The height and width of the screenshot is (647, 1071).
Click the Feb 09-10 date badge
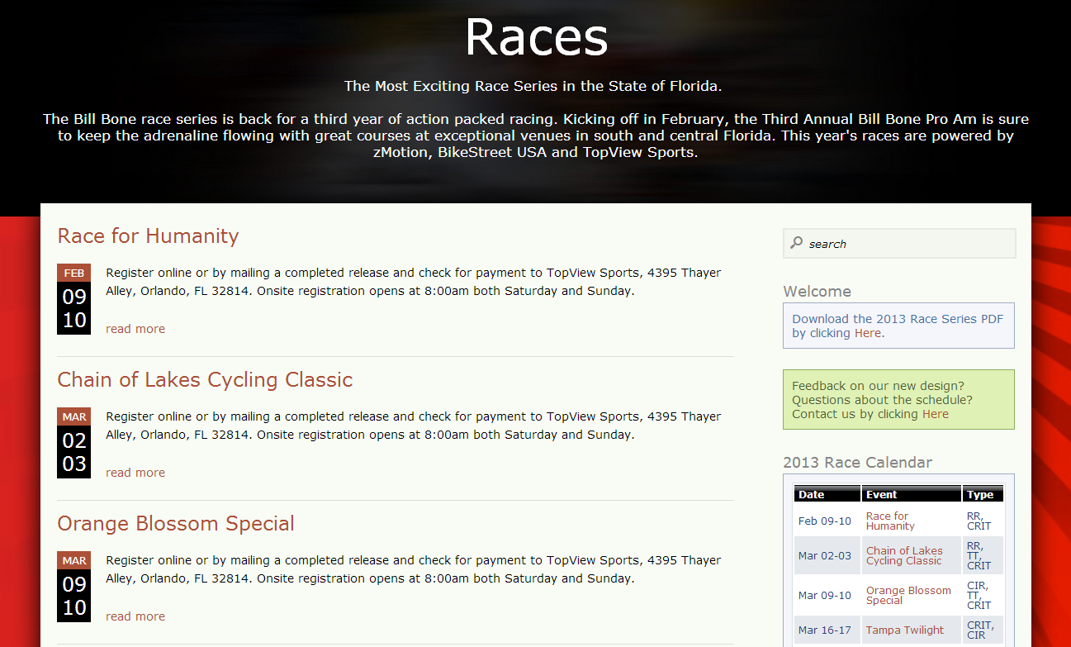coord(73,299)
